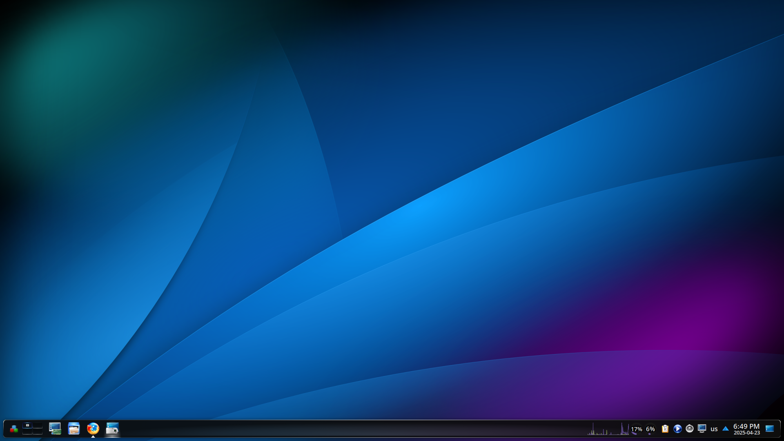Select the active top-left virtual desktop
Screen dimensions: 784x441
coord(27,425)
